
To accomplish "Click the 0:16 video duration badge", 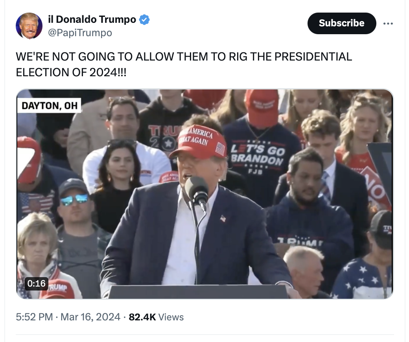I will [36, 283].
